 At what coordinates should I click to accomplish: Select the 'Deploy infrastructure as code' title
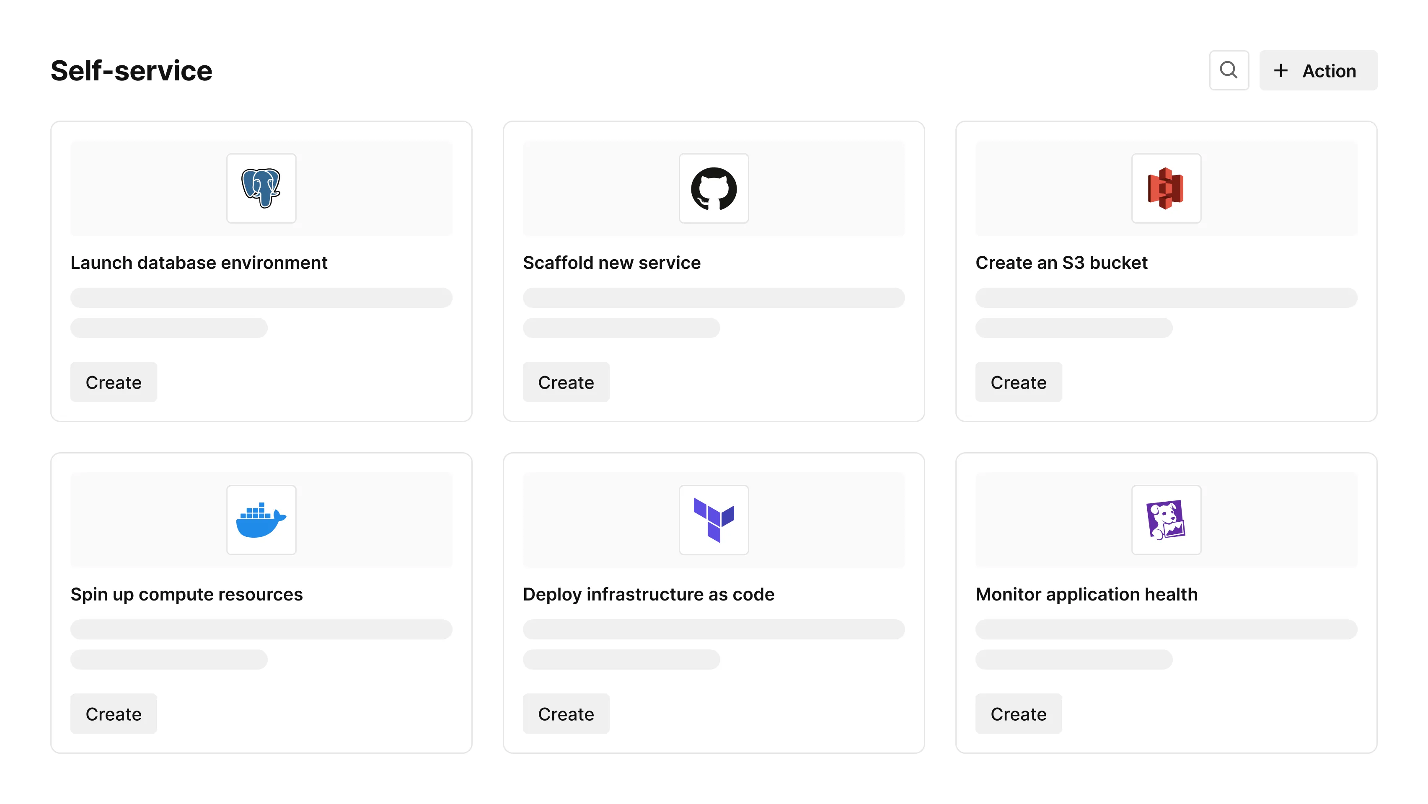coord(648,595)
